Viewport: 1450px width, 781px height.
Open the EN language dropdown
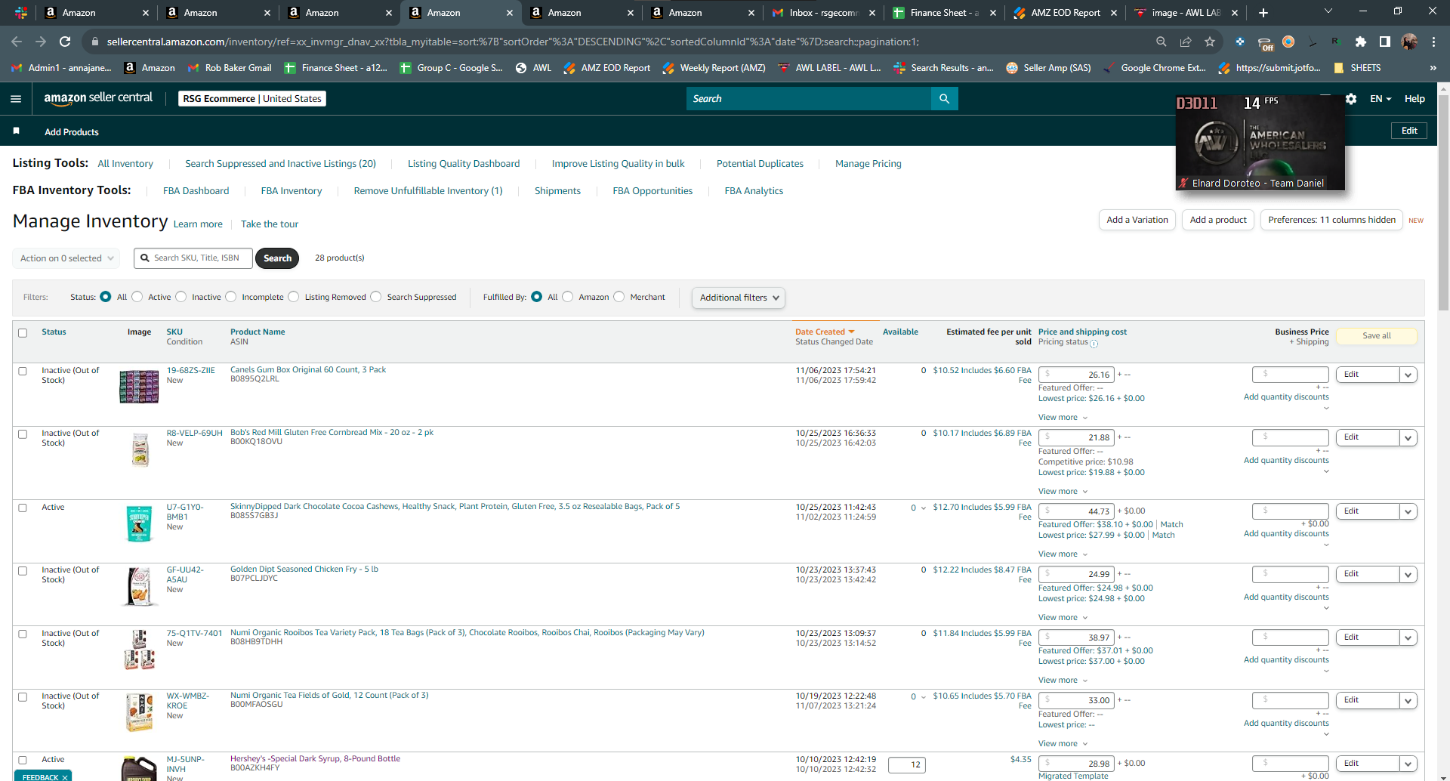click(1381, 99)
